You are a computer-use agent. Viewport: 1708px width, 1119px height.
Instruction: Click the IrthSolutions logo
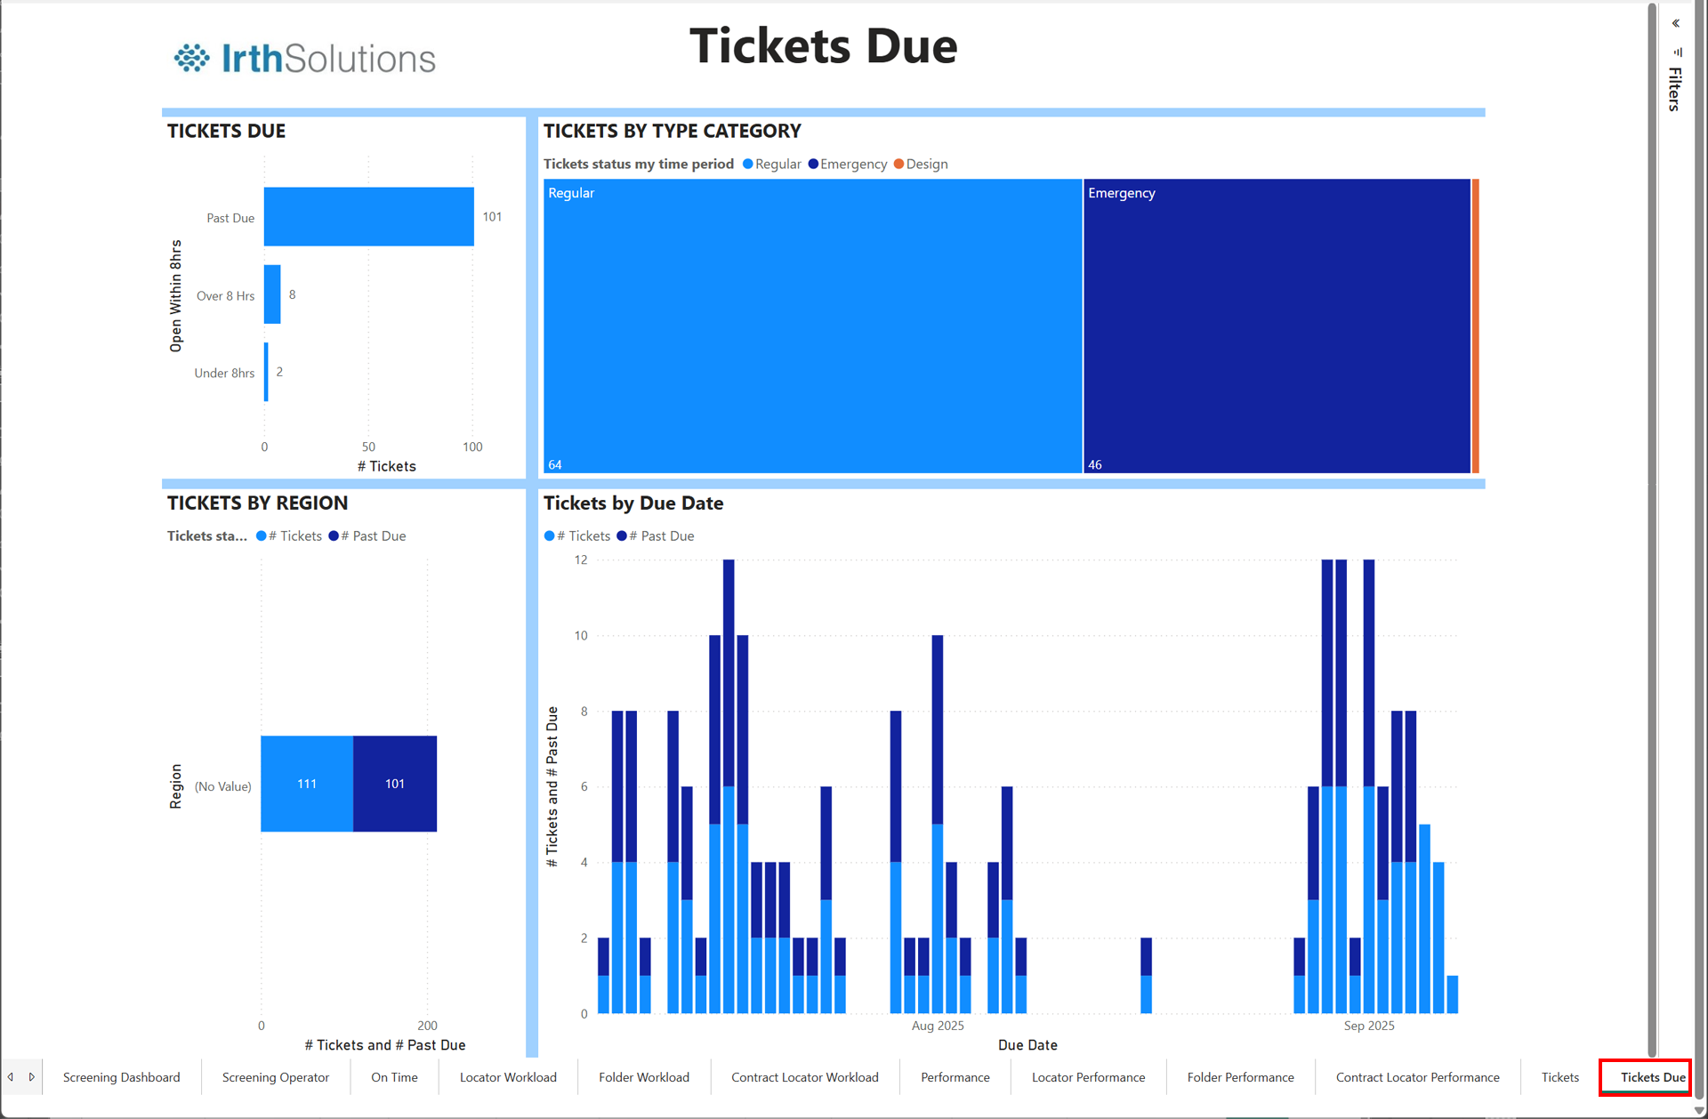coord(304,59)
